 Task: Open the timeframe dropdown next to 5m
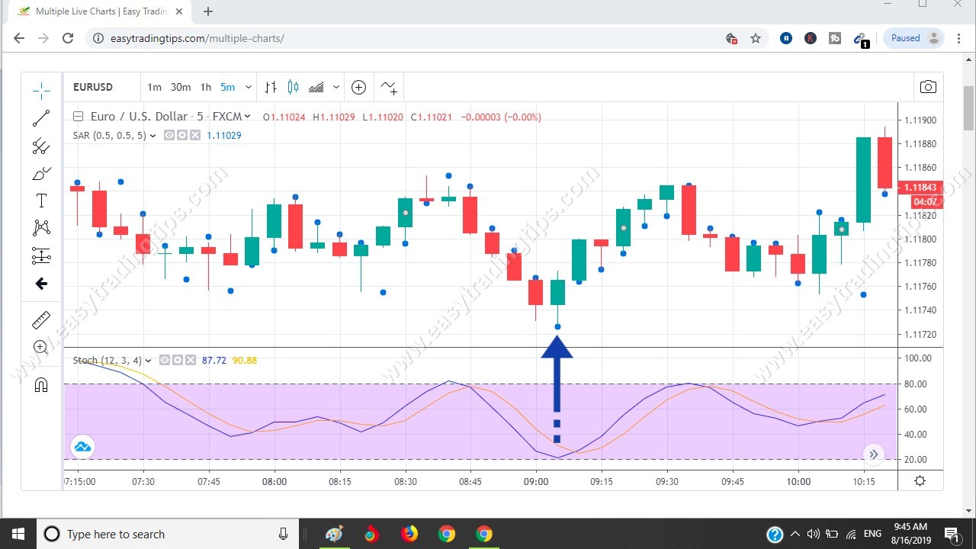249,87
